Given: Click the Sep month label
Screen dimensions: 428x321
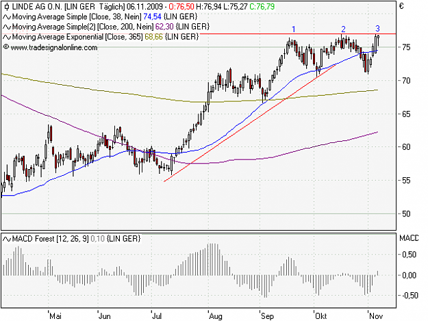Looking at the screenshot, I should (x=267, y=316).
